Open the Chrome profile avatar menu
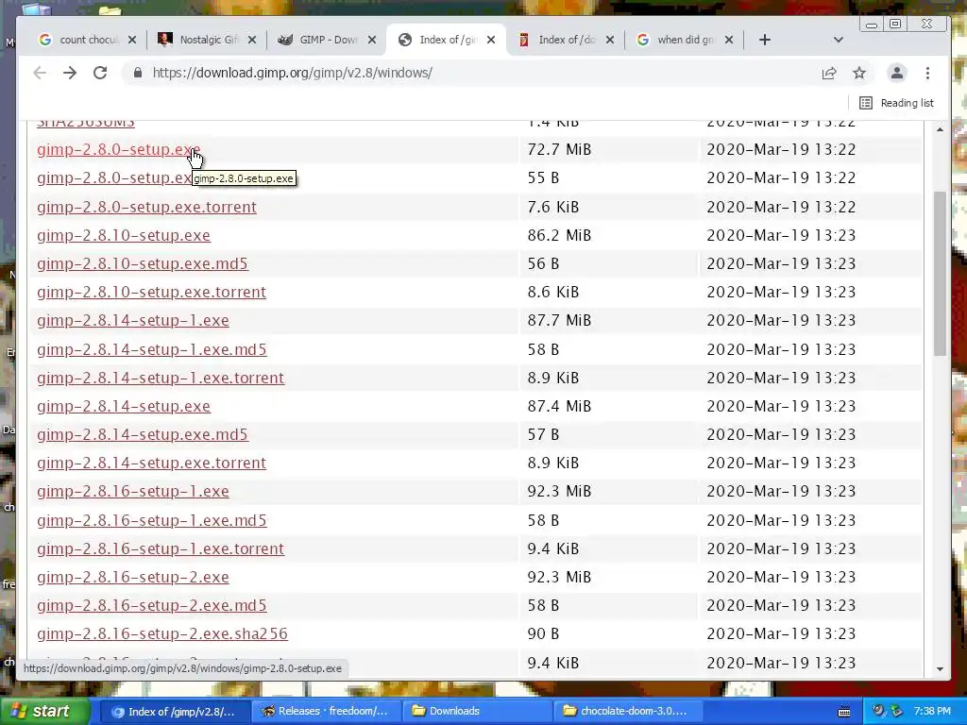 [897, 73]
